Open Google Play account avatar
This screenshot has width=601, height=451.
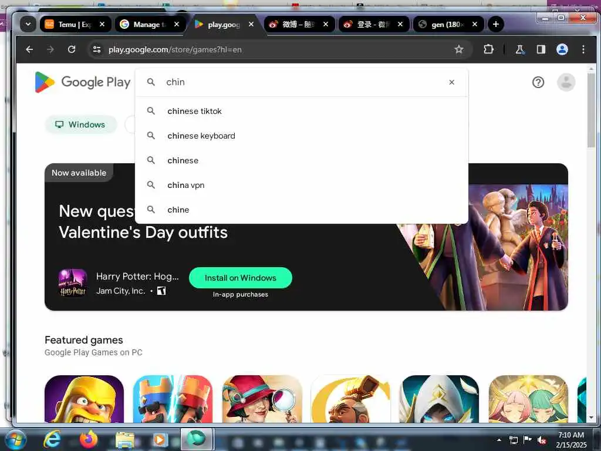tap(566, 82)
